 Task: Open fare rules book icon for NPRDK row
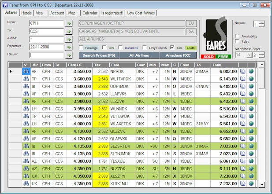(x=242, y=71)
